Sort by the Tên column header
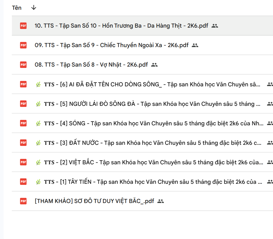Screen dimensions: 273x239 pyautogui.click(x=17, y=8)
